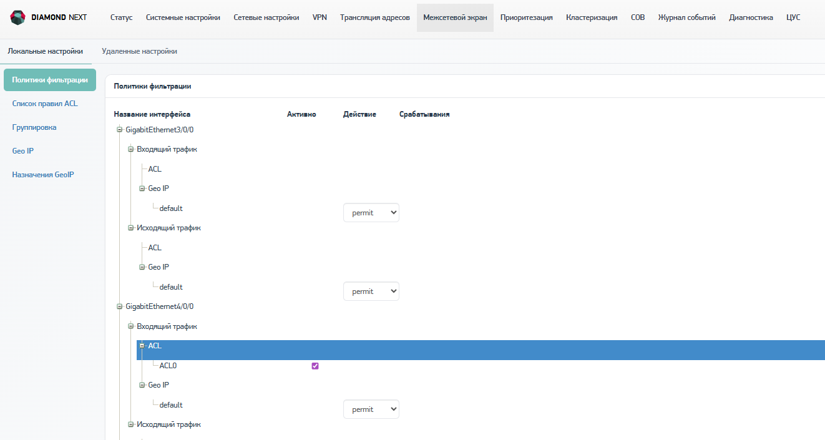Switch to Локальные настройки tab

coord(46,51)
